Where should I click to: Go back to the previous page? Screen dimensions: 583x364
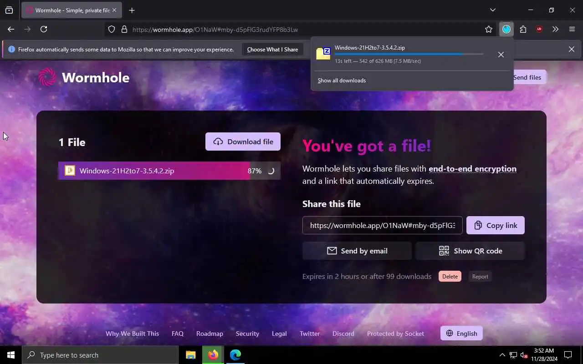click(x=11, y=29)
